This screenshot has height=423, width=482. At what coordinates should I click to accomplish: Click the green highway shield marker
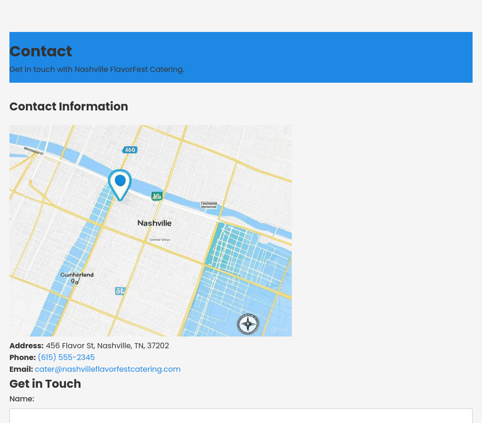[x=157, y=196]
